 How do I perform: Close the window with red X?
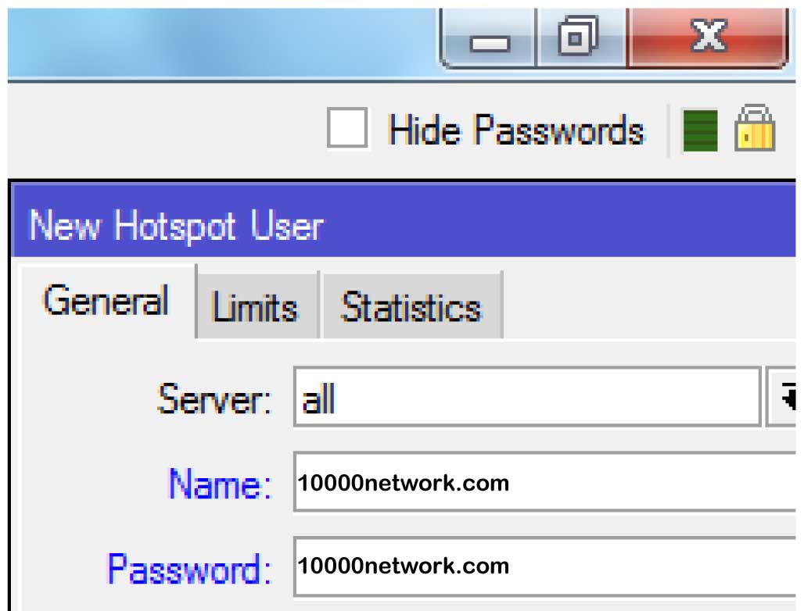tap(708, 38)
